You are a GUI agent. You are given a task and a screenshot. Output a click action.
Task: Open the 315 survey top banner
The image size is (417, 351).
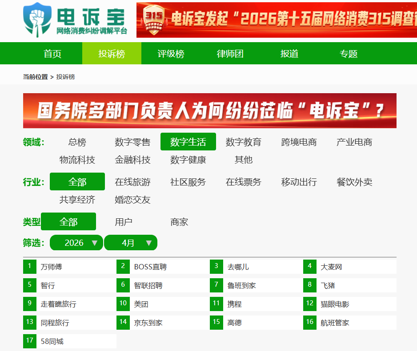(x=277, y=20)
